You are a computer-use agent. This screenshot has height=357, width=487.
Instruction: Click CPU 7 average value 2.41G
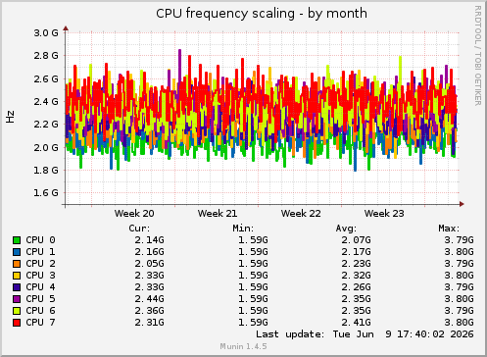356,323
